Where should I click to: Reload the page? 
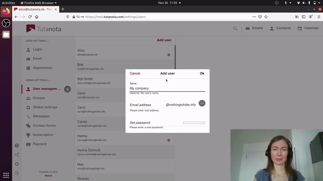click(x=30, y=17)
